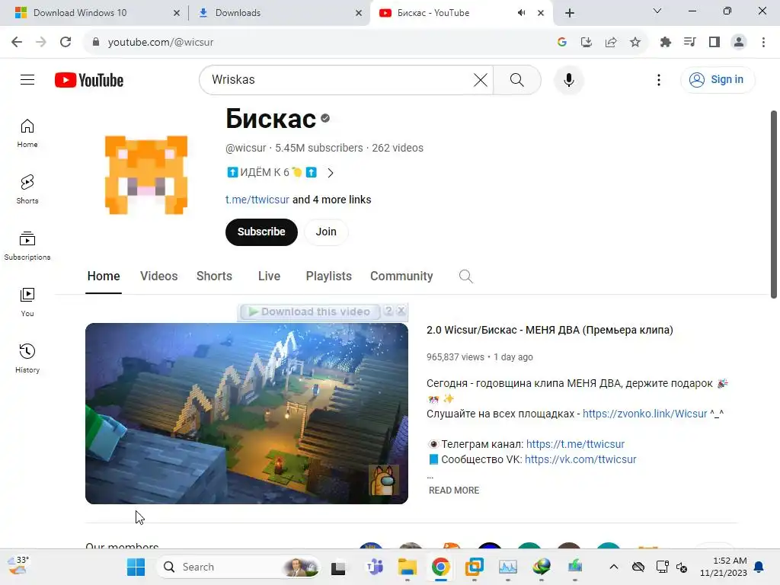Open Microsoft Teams from the taskbar

375,567
